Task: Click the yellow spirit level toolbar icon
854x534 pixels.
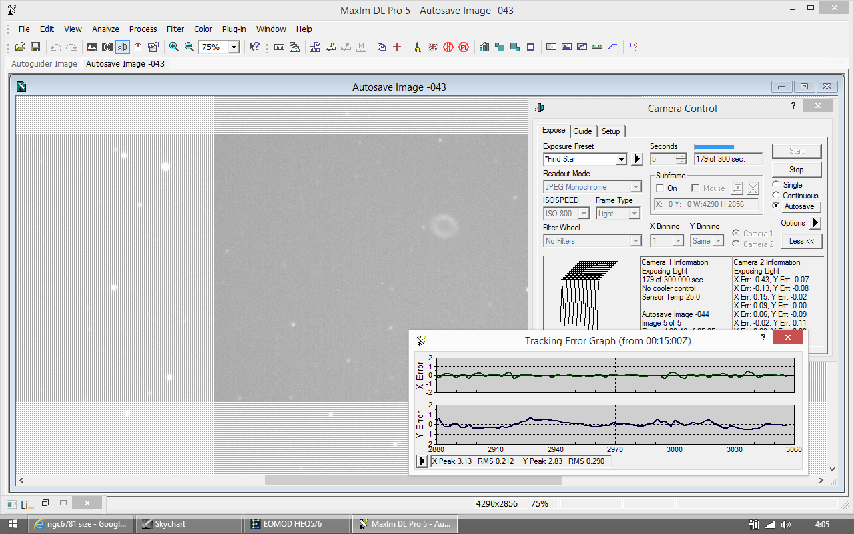Action: point(597,47)
